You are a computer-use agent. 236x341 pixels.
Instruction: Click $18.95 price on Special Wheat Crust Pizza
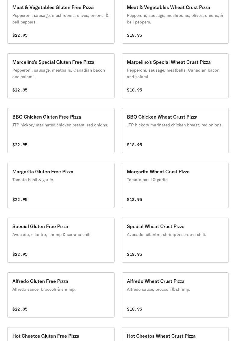[x=134, y=254]
